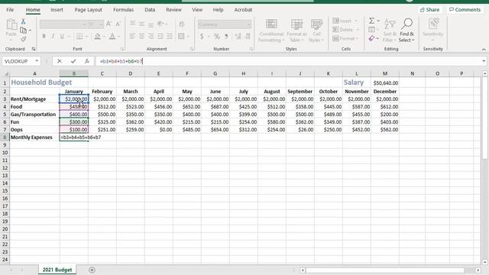Collapse the ribbon with the chevron
This screenshot has width=489, height=275.
[x=484, y=49]
